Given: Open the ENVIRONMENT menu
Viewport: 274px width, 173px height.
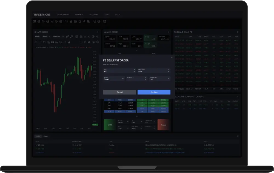Looking at the screenshot, I should [x=64, y=15].
